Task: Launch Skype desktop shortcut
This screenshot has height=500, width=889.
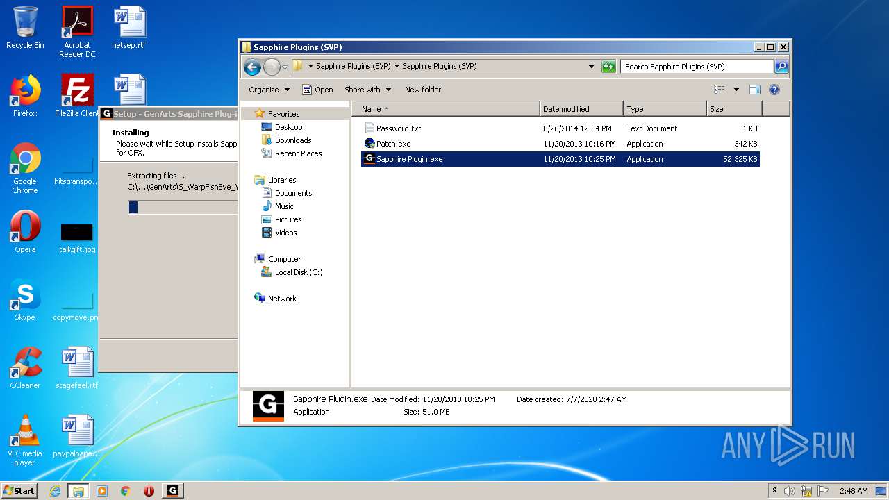Action: 25,300
